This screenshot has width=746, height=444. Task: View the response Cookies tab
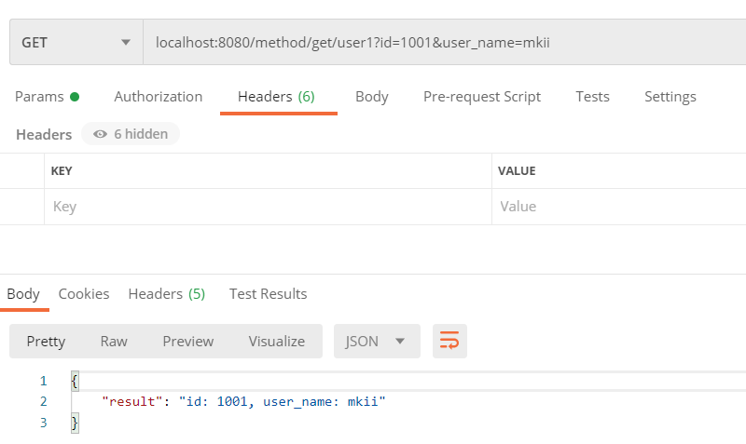tap(84, 294)
